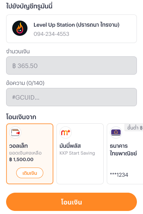Tap the ธนาคารไทยพาณิชย์ purple bank logo
Viewport: 143px width, 214px height.
point(116,133)
